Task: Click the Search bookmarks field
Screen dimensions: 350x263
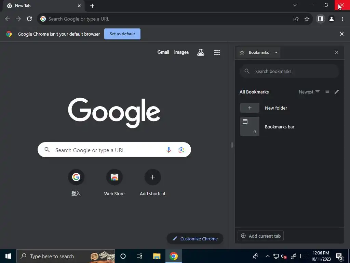Action: [x=289, y=71]
